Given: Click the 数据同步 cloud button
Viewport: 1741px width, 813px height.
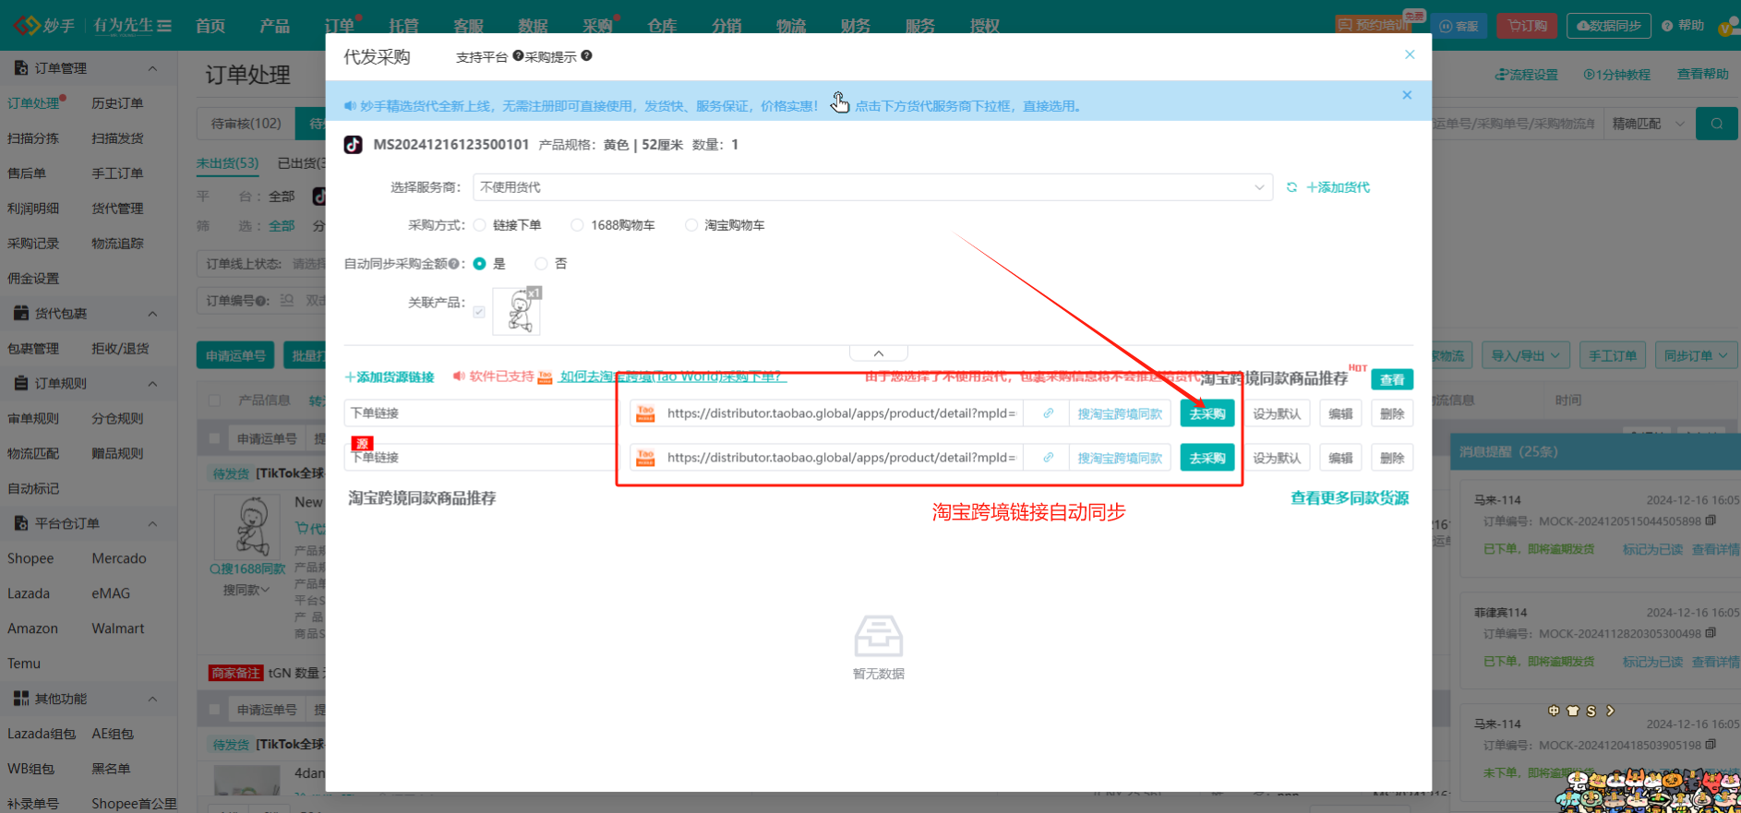Looking at the screenshot, I should coord(1609,26).
